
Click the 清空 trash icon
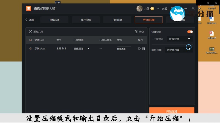click(136, 32)
